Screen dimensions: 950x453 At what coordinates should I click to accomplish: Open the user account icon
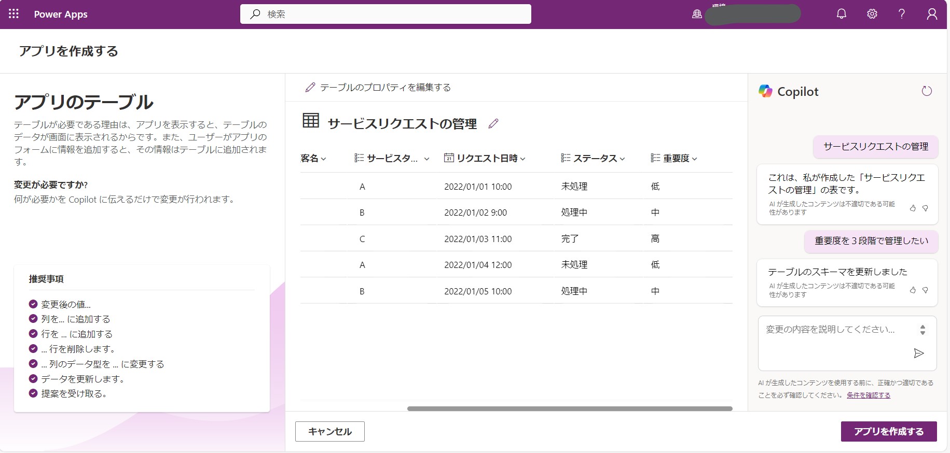(932, 14)
